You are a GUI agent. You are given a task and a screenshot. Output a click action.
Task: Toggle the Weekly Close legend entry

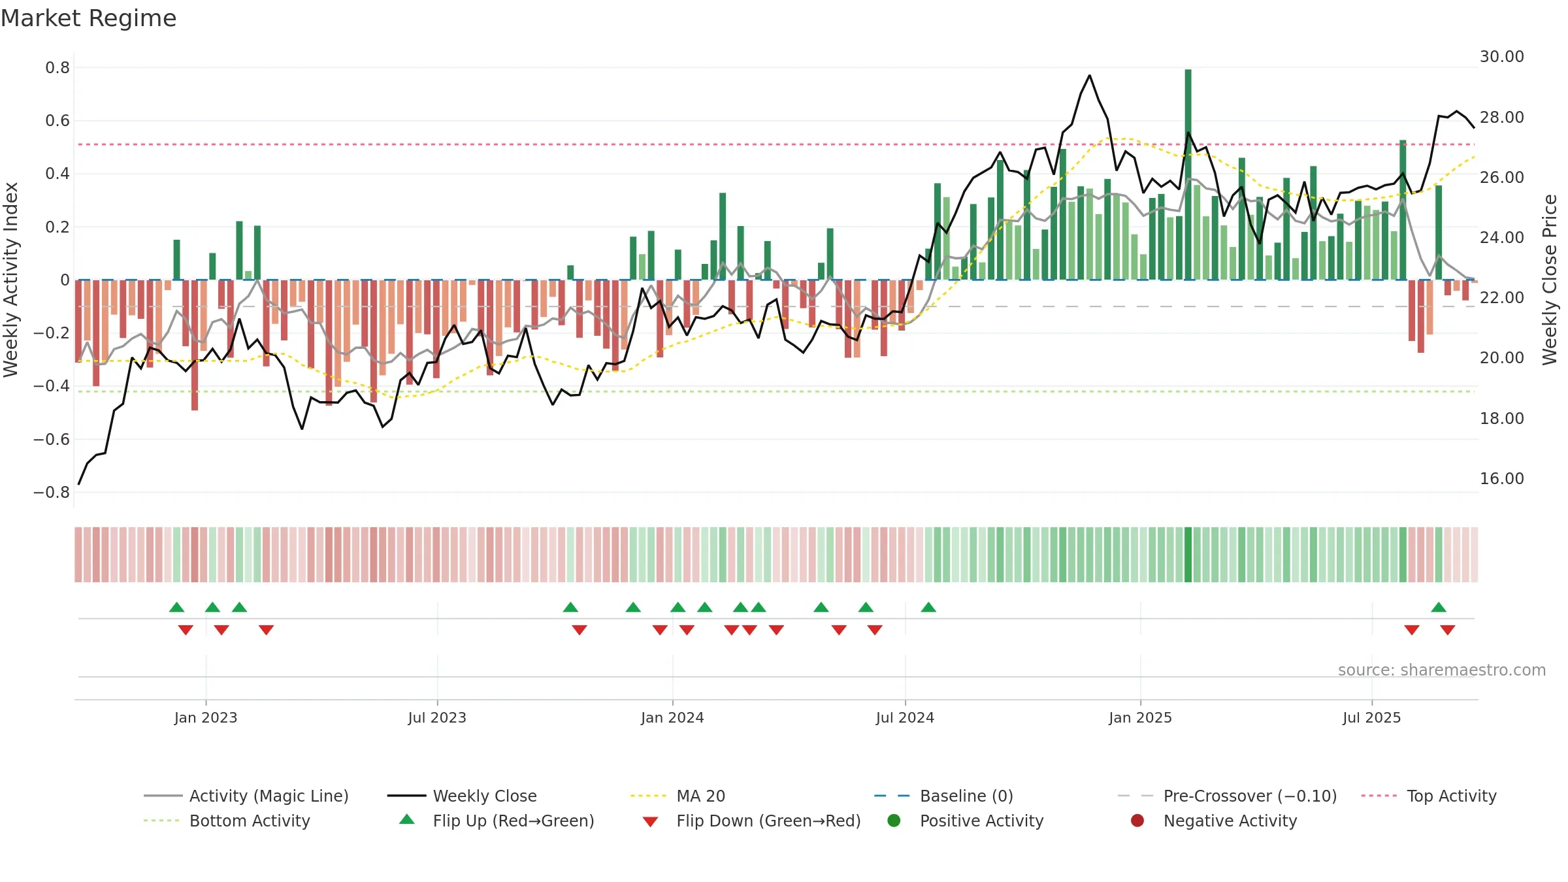pyautogui.click(x=463, y=796)
